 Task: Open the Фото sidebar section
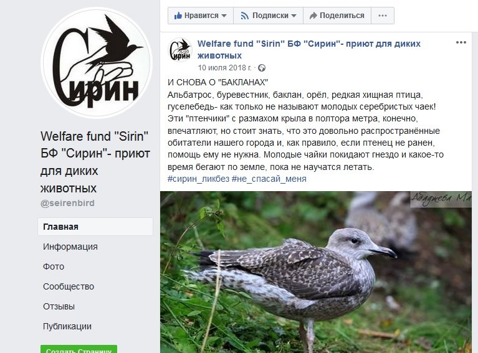[54, 266]
